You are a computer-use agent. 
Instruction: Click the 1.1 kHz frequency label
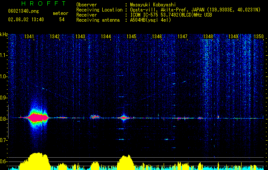tap(3, 56)
